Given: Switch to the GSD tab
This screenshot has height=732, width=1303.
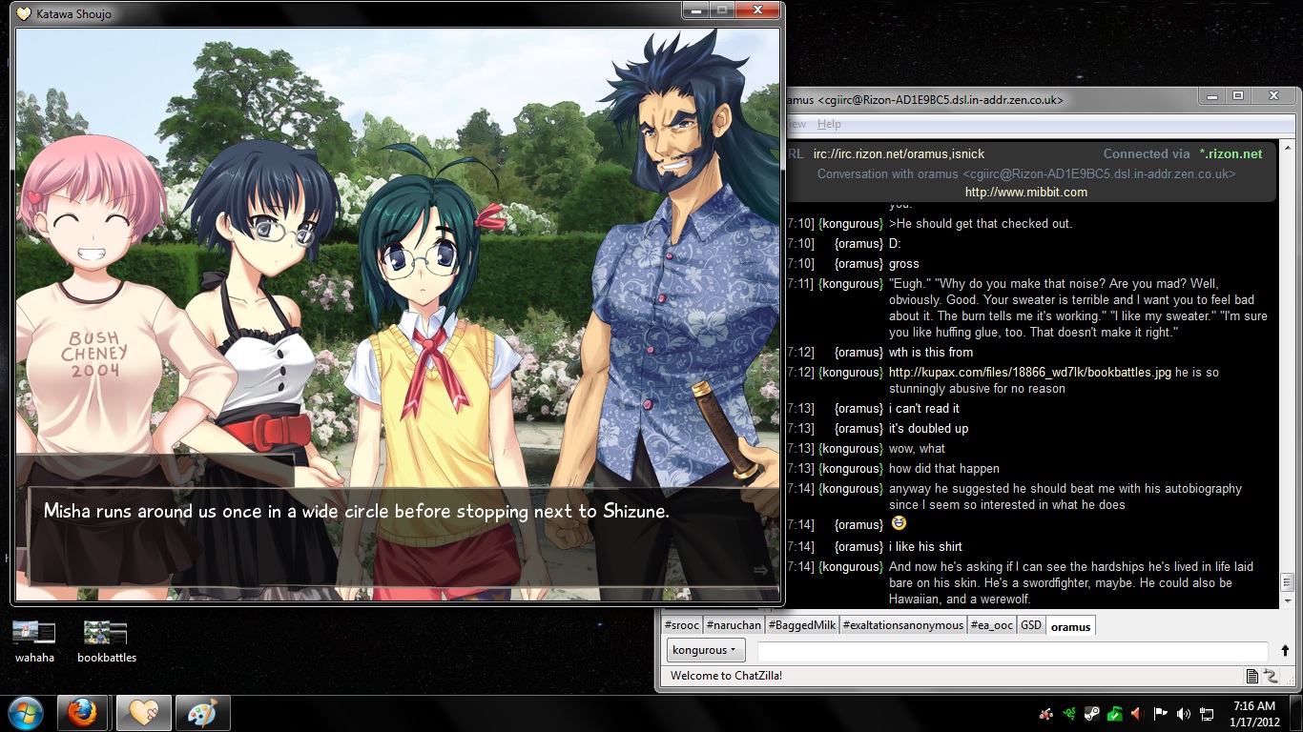Looking at the screenshot, I should (x=1031, y=625).
